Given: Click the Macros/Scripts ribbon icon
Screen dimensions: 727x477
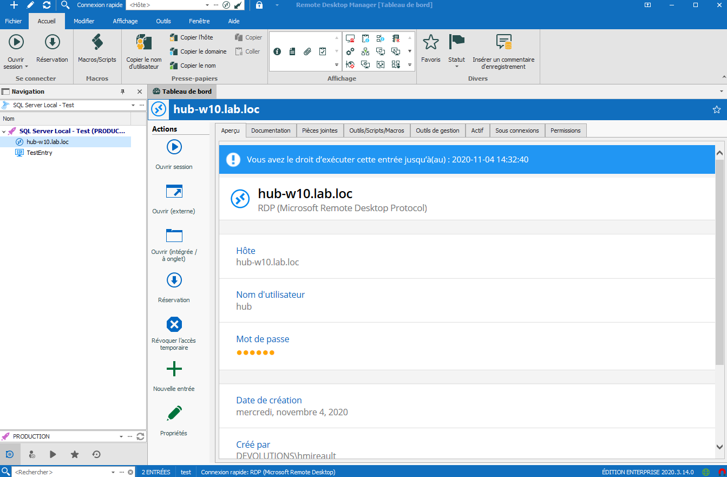Looking at the screenshot, I should pos(97,43).
